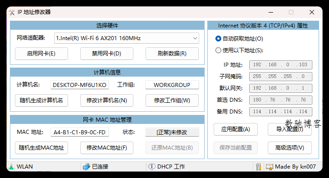Click the 网卡 MAC 地址管理 section header
Screen dimensions: 329x178
[x=107, y=120]
